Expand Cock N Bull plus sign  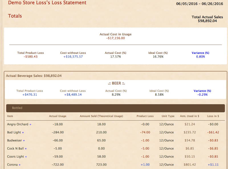(x=26, y=149)
